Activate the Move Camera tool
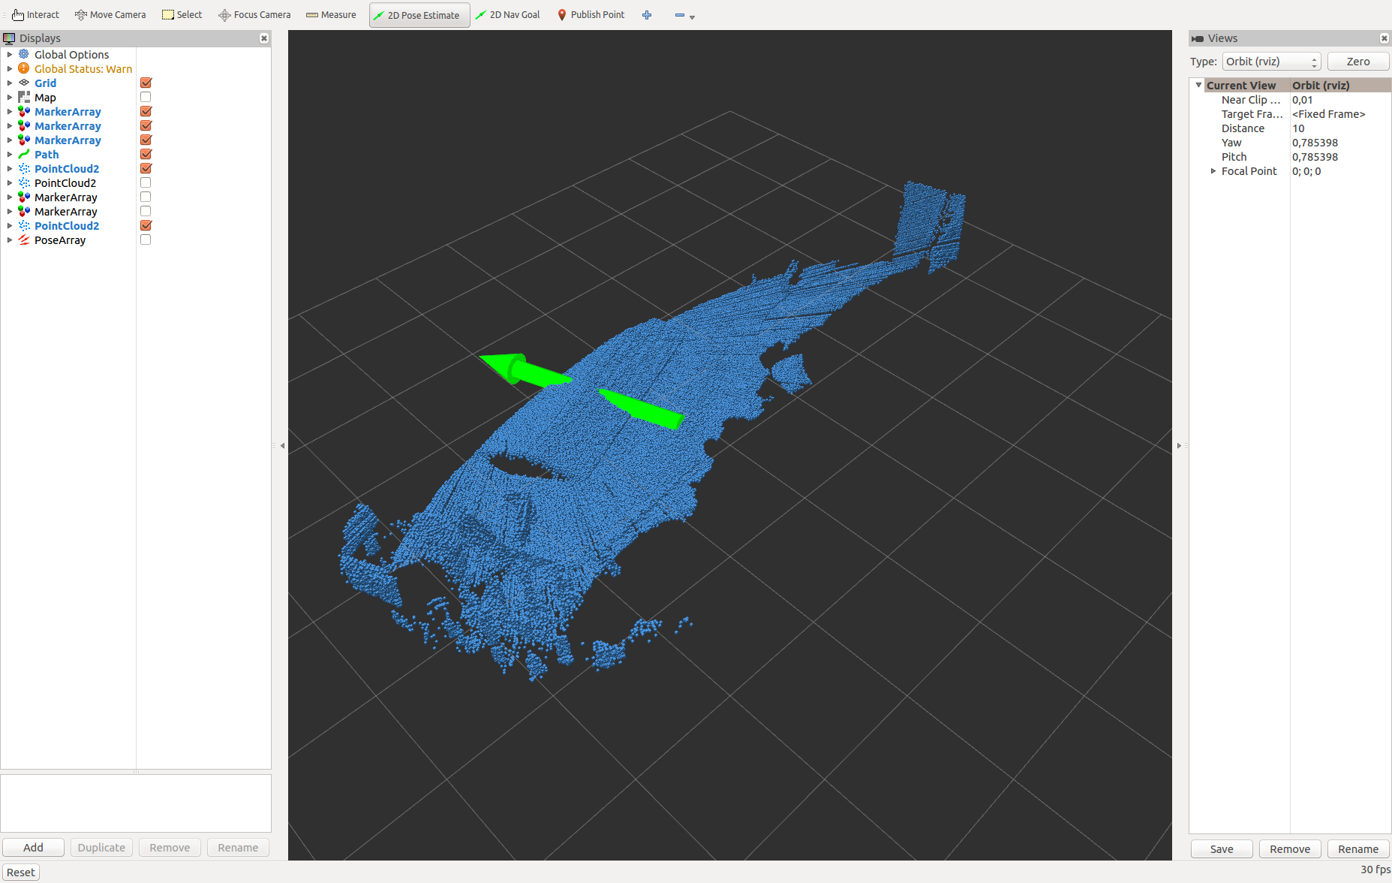The width and height of the screenshot is (1392, 883). (x=110, y=15)
